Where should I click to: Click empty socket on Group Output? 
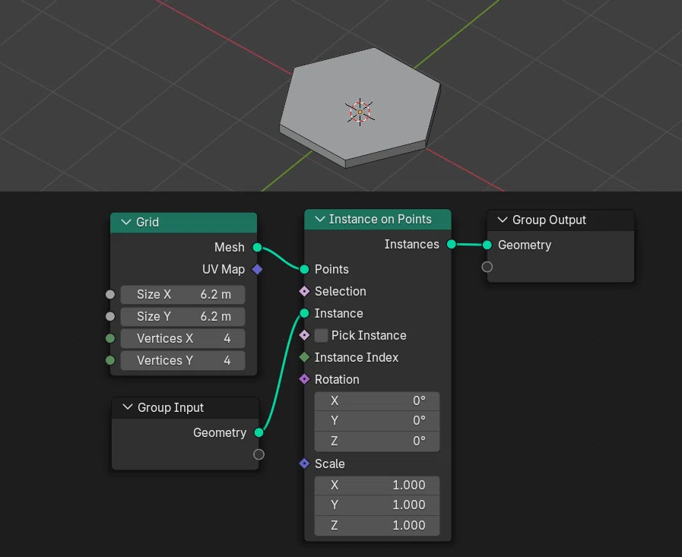coord(487,267)
